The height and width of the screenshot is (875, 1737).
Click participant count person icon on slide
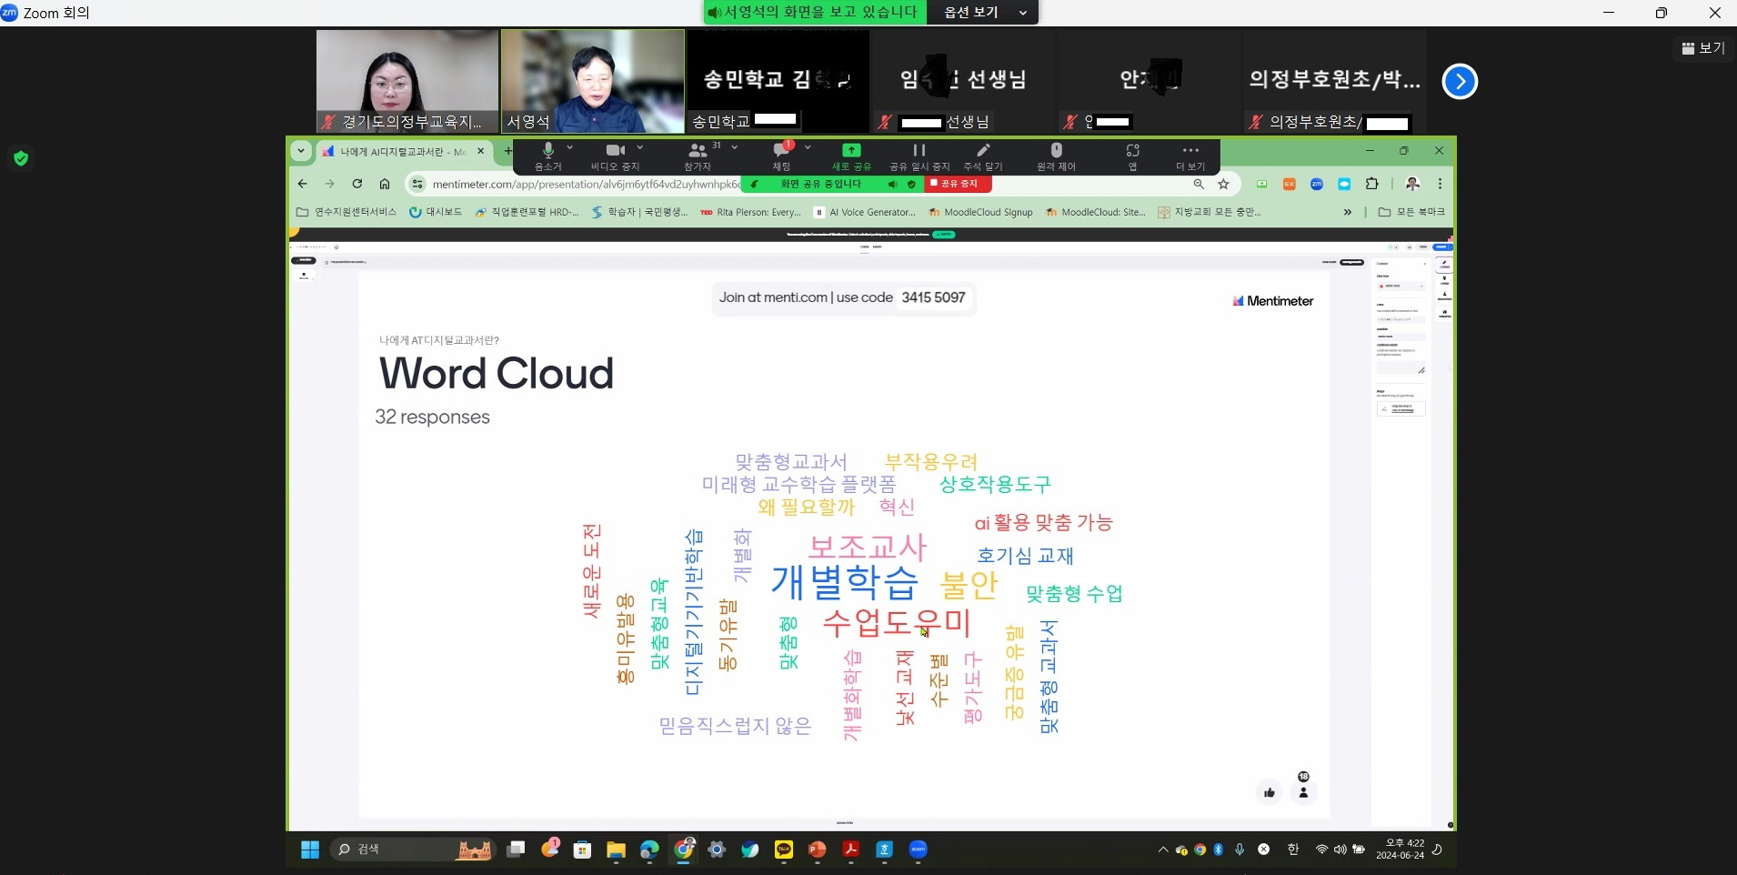[x=1303, y=792]
